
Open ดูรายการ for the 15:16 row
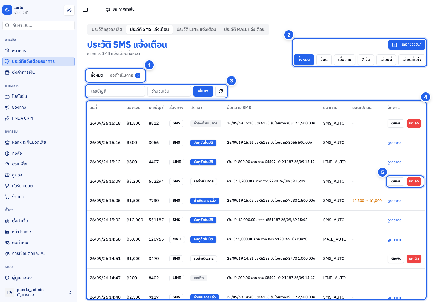point(395,143)
